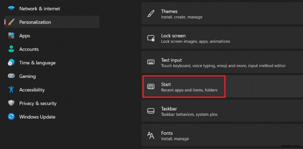Open the Themes settings card

[222, 13]
